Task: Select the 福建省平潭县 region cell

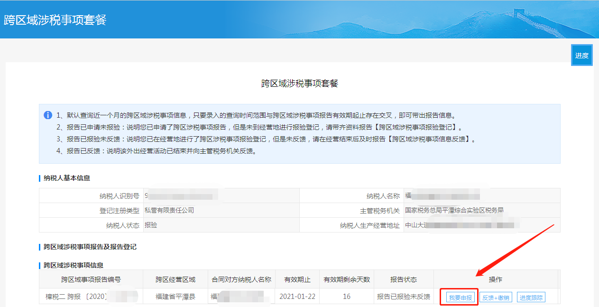Action: click(175, 297)
